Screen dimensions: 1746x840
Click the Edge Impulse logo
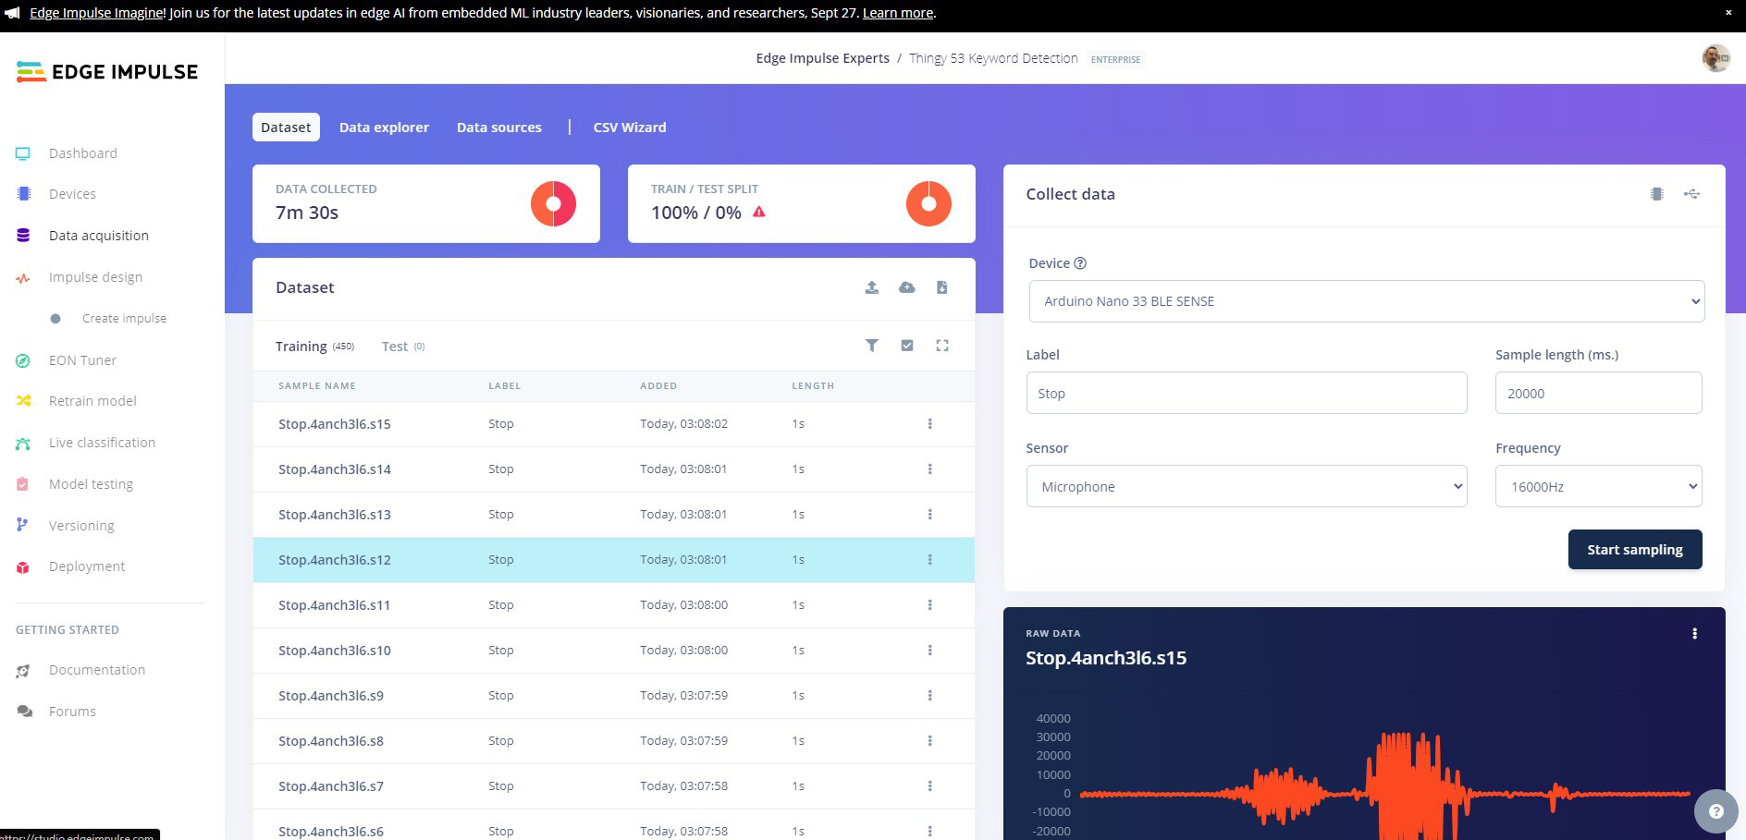pyautogui.click(x=107, y=72)
